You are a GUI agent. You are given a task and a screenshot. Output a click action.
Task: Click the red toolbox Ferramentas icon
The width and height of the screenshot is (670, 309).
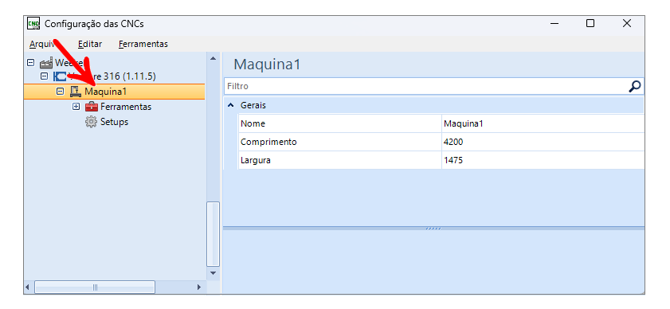click(92, 107)
